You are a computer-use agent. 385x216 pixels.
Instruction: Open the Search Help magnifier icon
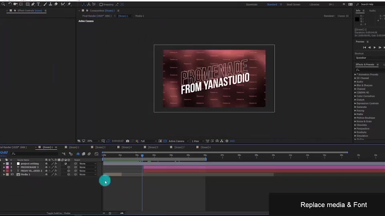[357, 4]
